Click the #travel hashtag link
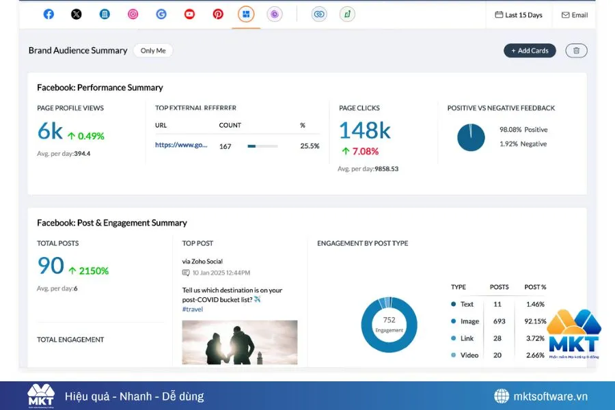This screenshot has height=410, width=615. [193, 310]
